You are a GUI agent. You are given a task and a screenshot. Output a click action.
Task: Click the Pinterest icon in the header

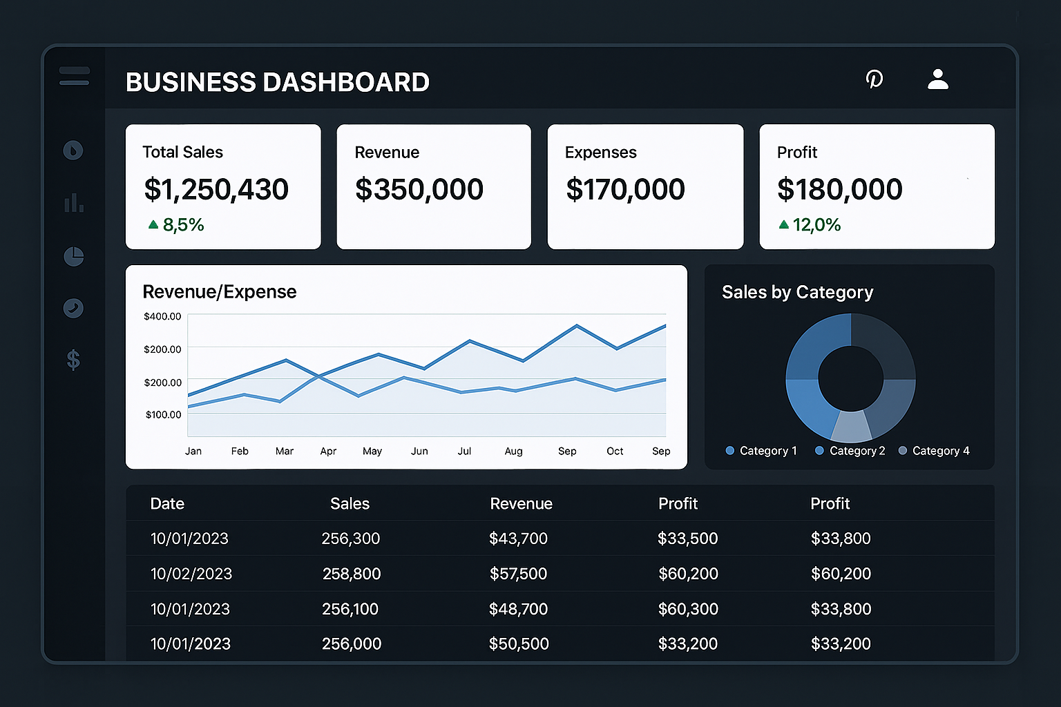point(874,79)
